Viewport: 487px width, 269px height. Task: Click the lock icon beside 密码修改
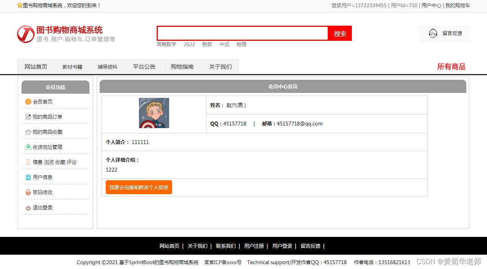coord(28,192)
